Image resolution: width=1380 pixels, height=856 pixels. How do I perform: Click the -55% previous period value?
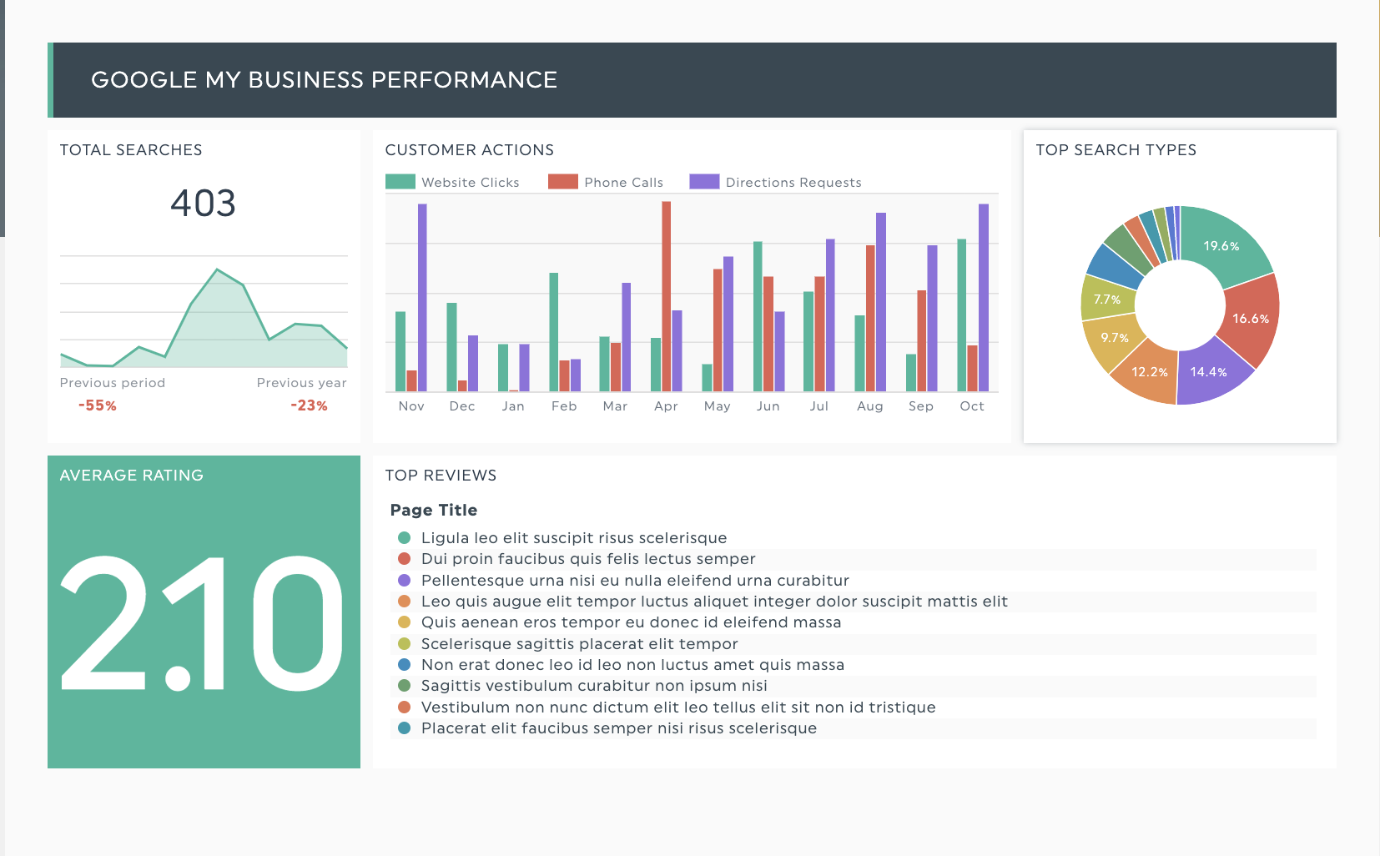[x=98, y=405]
